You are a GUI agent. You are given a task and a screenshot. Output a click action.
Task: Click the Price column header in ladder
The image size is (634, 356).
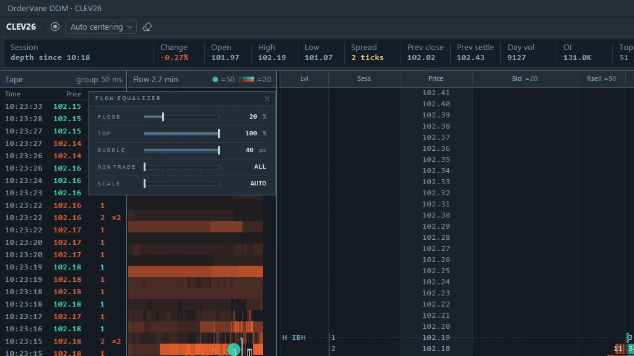[436, 78]
